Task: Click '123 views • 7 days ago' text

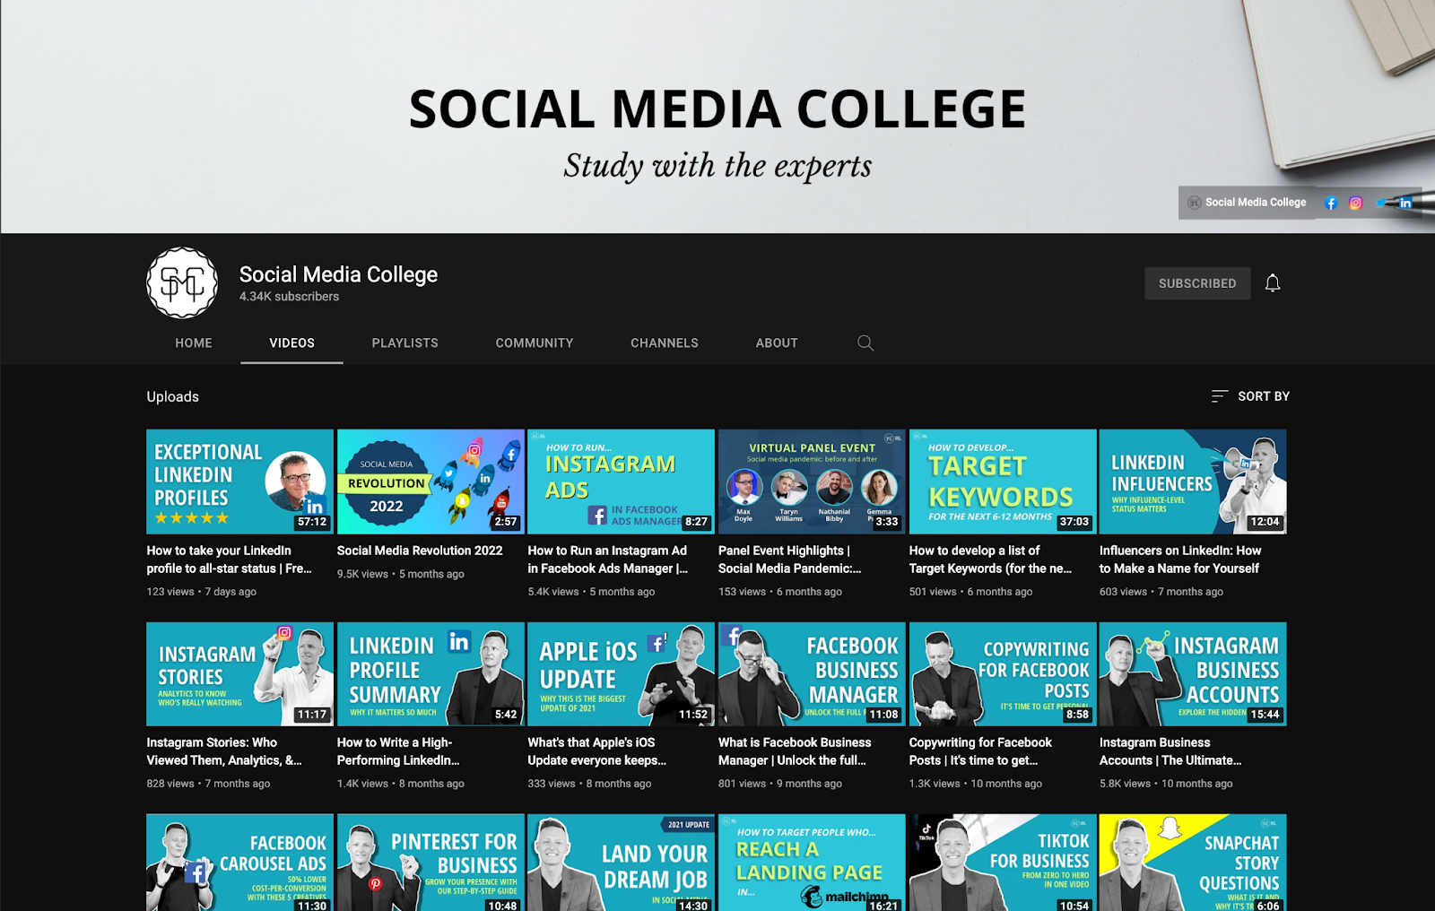Action: tap(202, 592)
